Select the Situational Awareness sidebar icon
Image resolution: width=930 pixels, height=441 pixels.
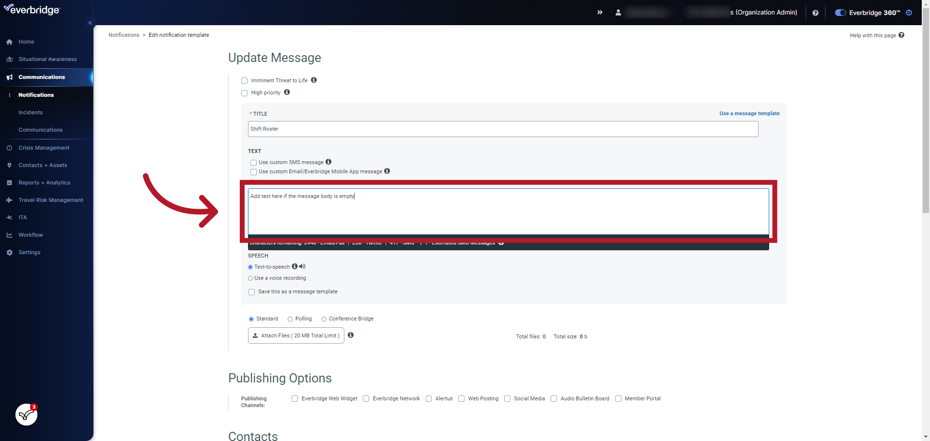[9, 59]
